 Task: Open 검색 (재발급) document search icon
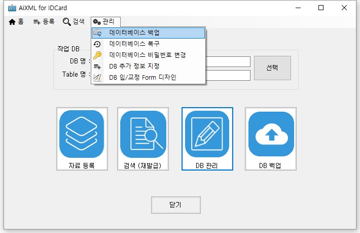pos(142,134)
